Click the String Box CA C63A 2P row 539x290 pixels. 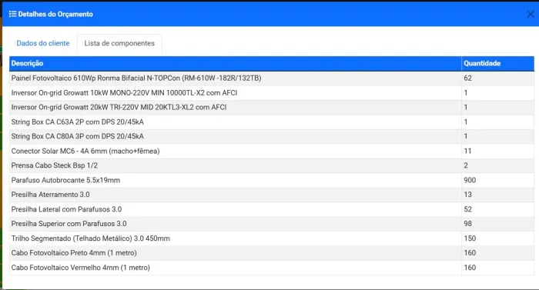tap(272, 122)
